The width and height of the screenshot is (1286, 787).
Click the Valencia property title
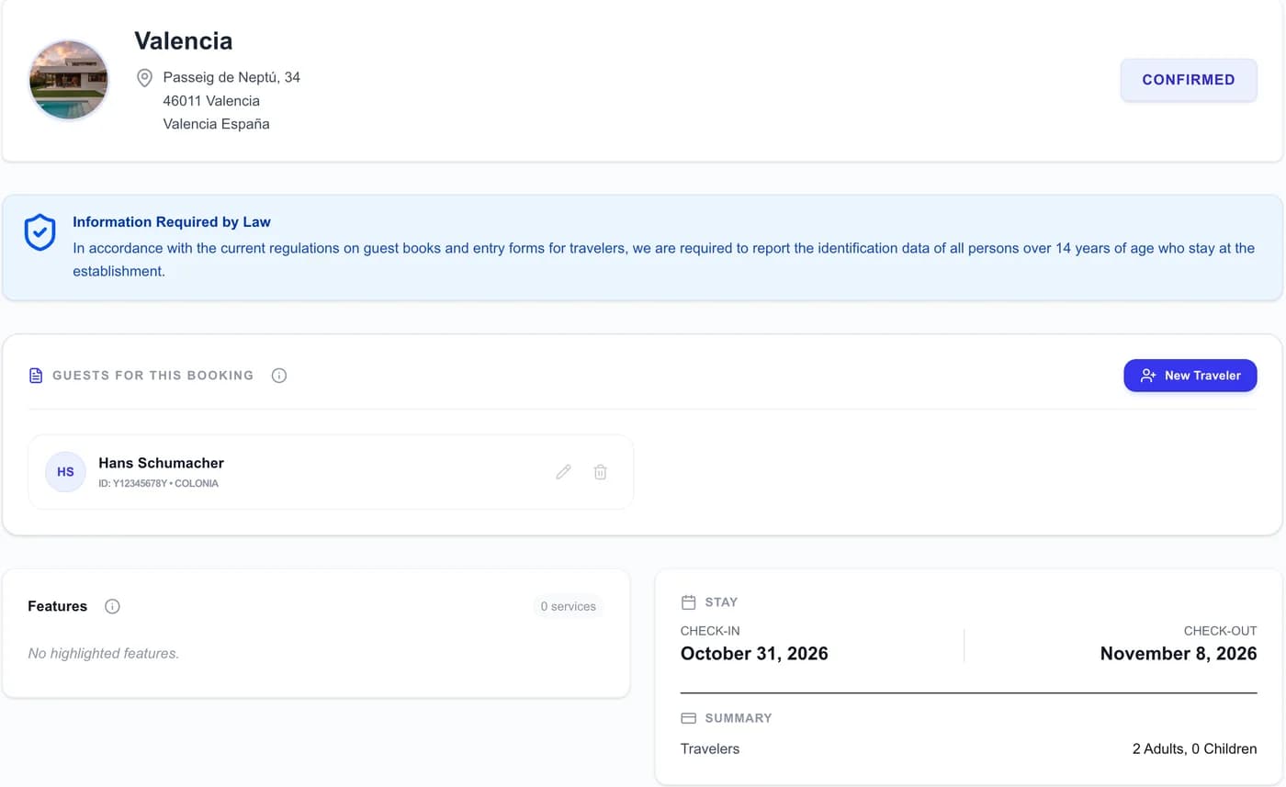point(184,41)
